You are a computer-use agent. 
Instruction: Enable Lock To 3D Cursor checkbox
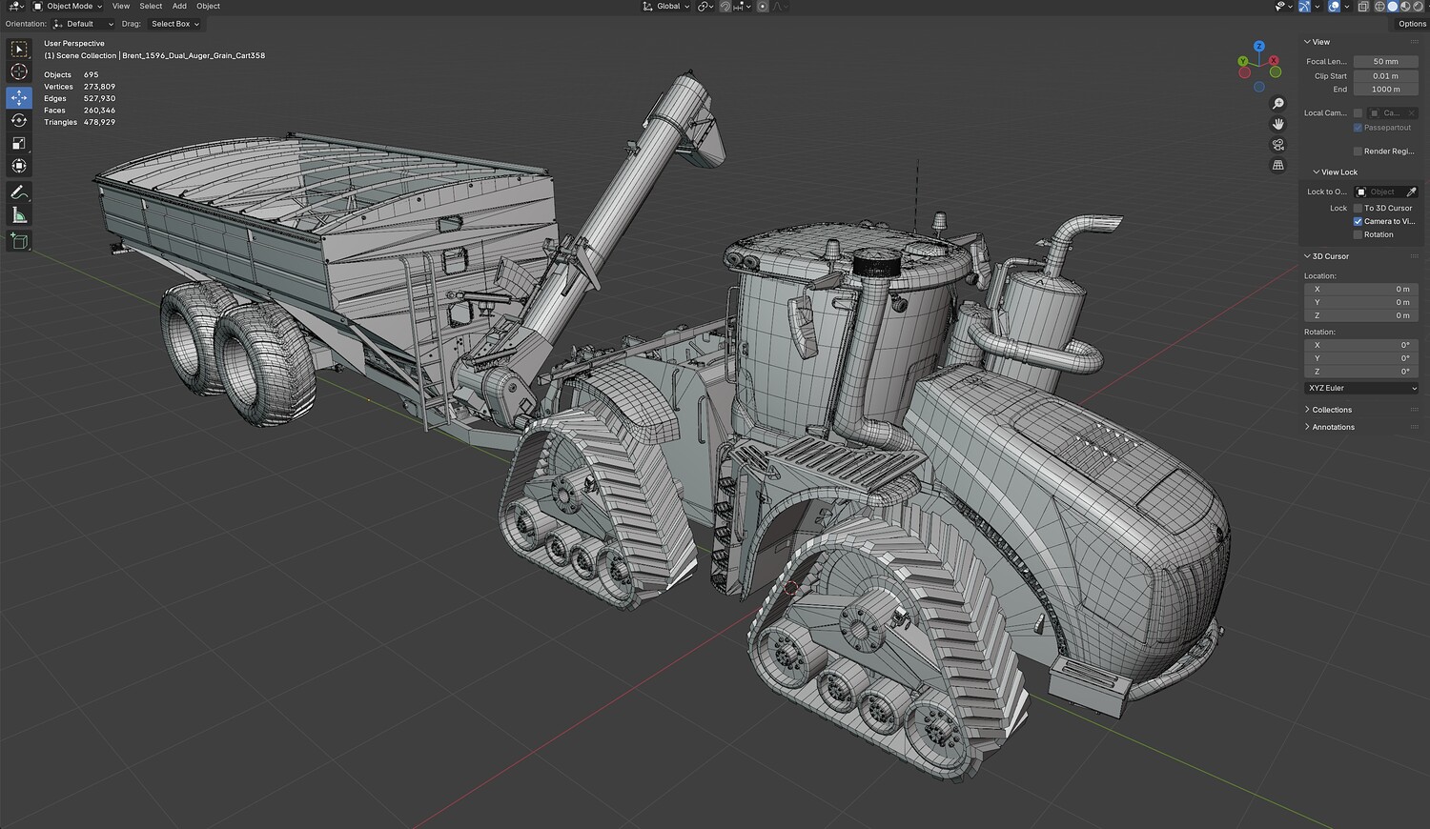(x=1358, y=208)
